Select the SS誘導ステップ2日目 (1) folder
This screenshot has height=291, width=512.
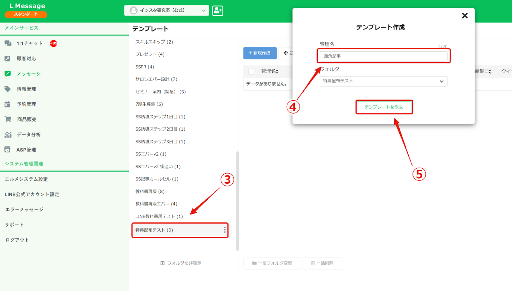(x=160, y=129)
